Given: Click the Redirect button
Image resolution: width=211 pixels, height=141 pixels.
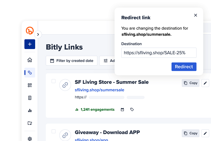Looking at the screenshot, I should (x=184, y=67).
